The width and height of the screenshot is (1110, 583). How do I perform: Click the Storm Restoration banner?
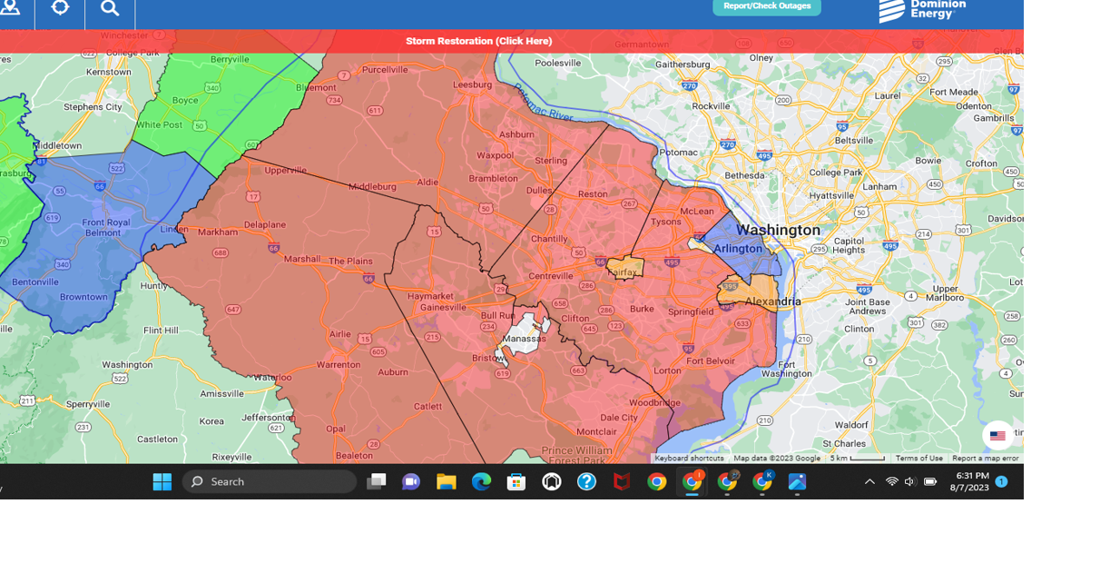pyautogui.click(x=479, y=40)
